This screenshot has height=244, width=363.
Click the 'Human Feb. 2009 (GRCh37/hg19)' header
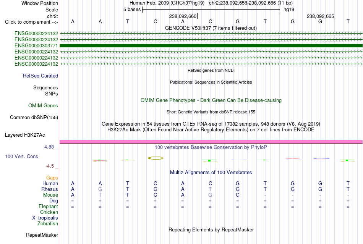tap(167, 3)
